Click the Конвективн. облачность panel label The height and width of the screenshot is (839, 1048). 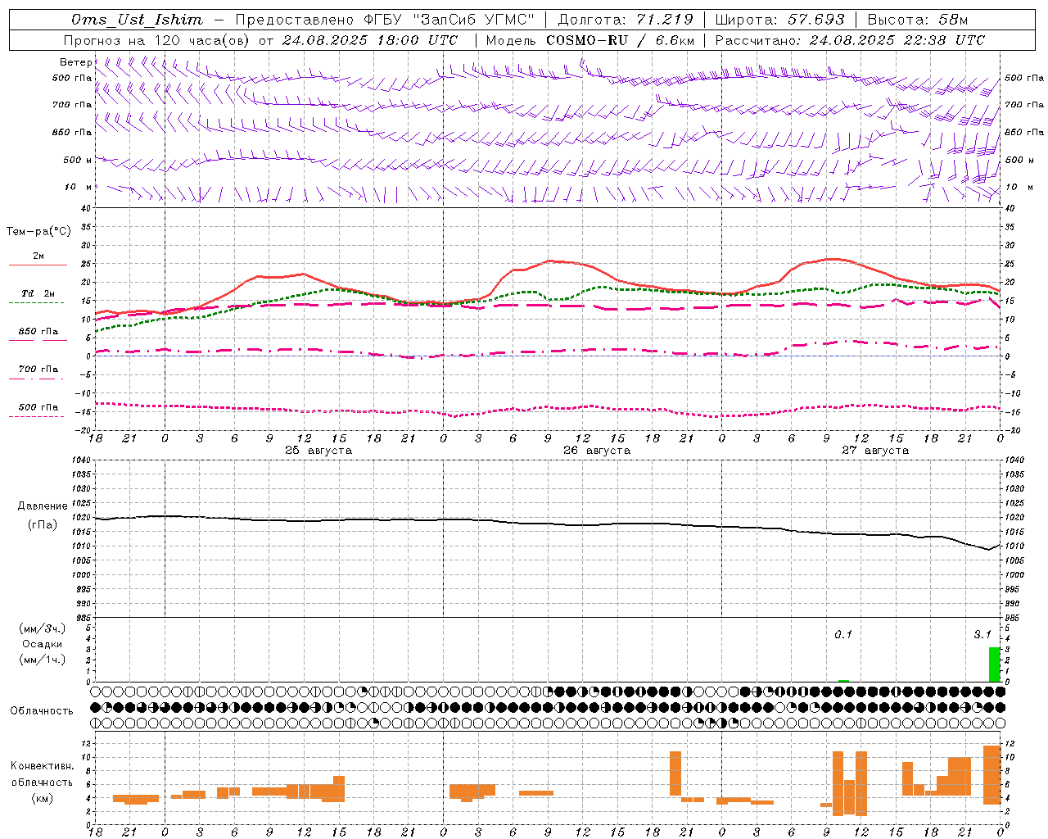click(x=42, y=773)
